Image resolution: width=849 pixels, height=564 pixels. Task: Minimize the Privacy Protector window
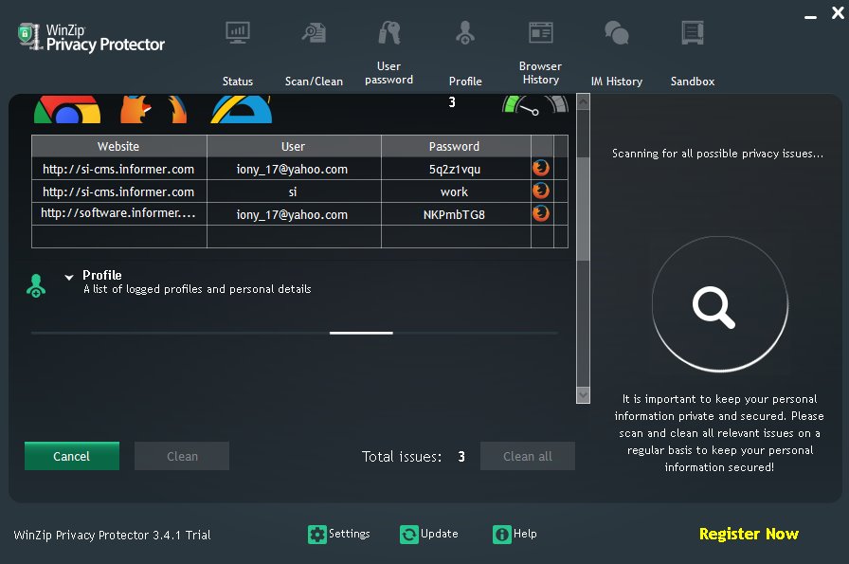pos(810,17)
